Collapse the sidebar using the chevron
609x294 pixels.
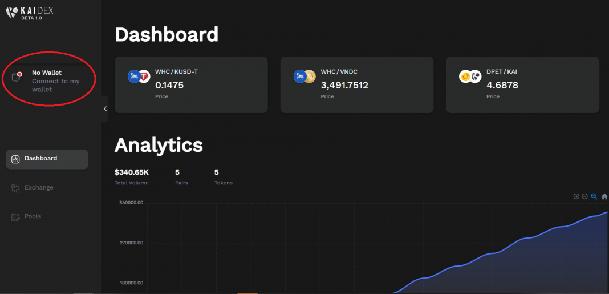(105, 108)
